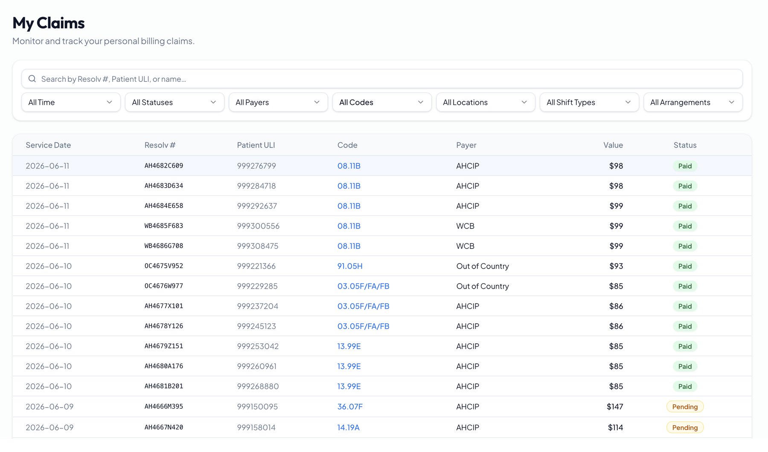Click the Pending badge for AH4667N420
768x452 pixels.
point(685,427)
